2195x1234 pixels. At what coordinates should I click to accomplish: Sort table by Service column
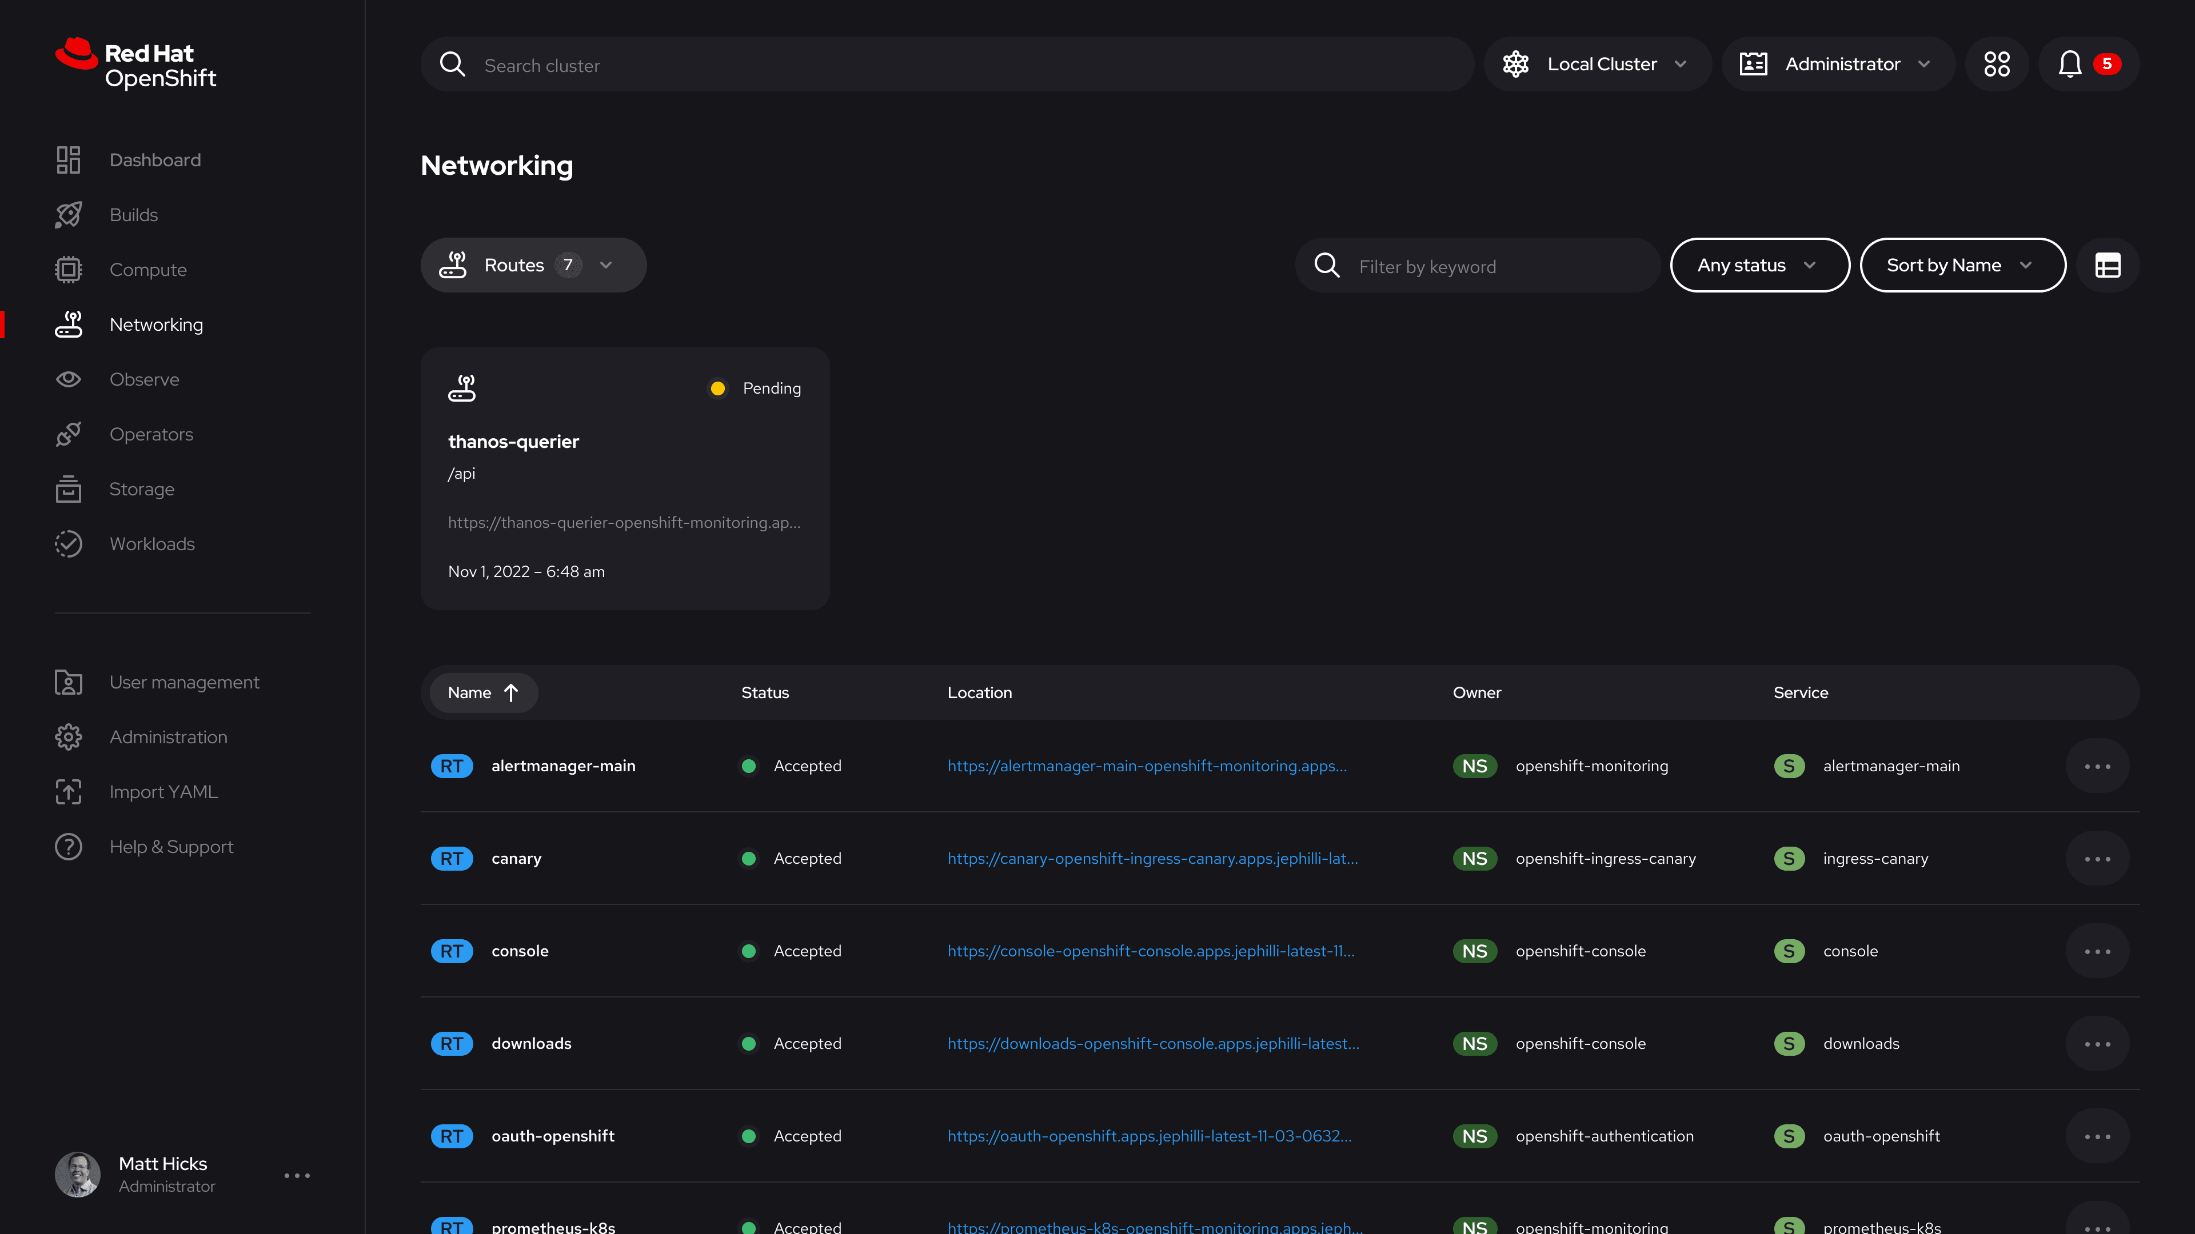pos(1801,693)
